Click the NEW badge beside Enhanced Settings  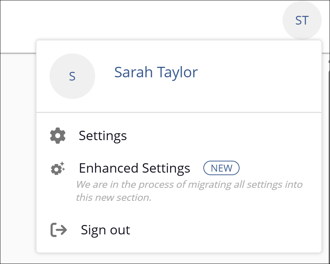[221, 168]
